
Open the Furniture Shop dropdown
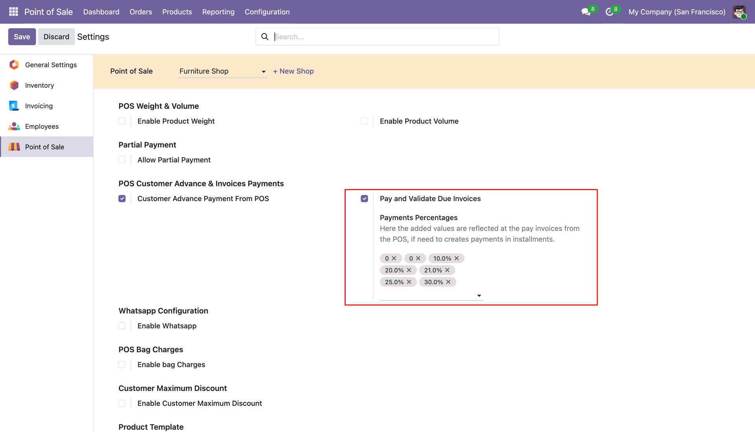tap(223, 71)
